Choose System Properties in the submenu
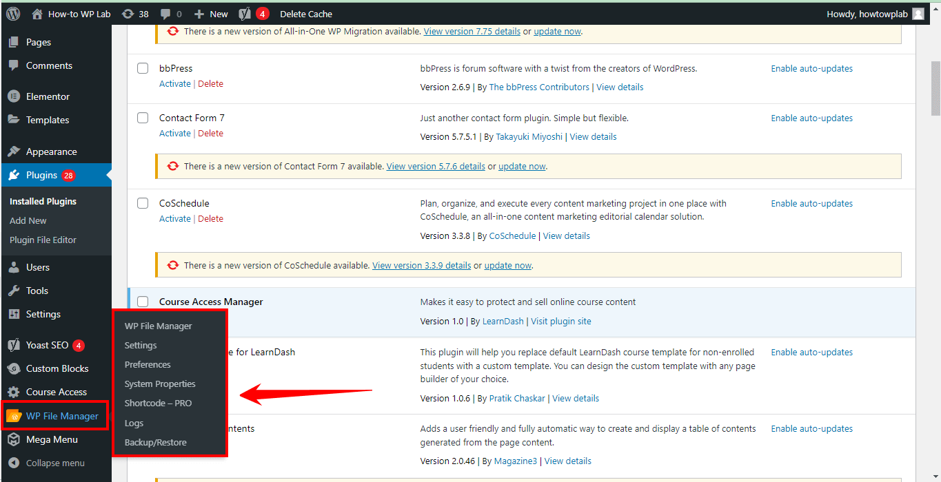 (160, 384)
